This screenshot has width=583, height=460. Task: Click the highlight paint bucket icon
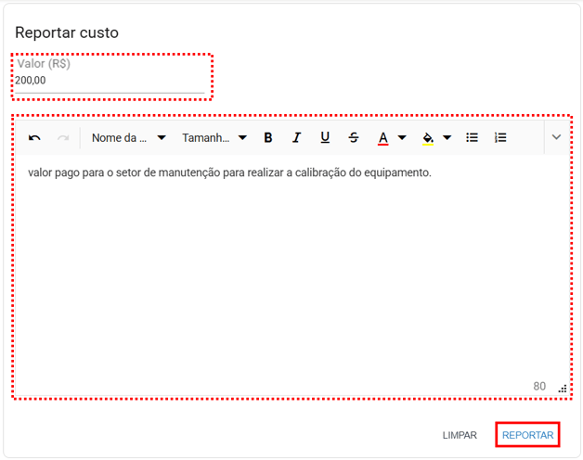427,137
